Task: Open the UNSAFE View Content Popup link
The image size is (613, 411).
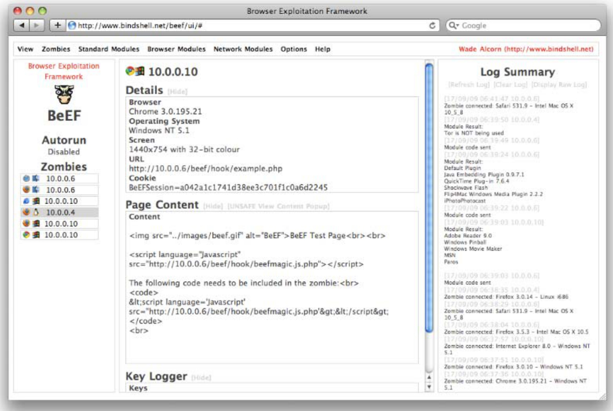Action: click(279, 206)
